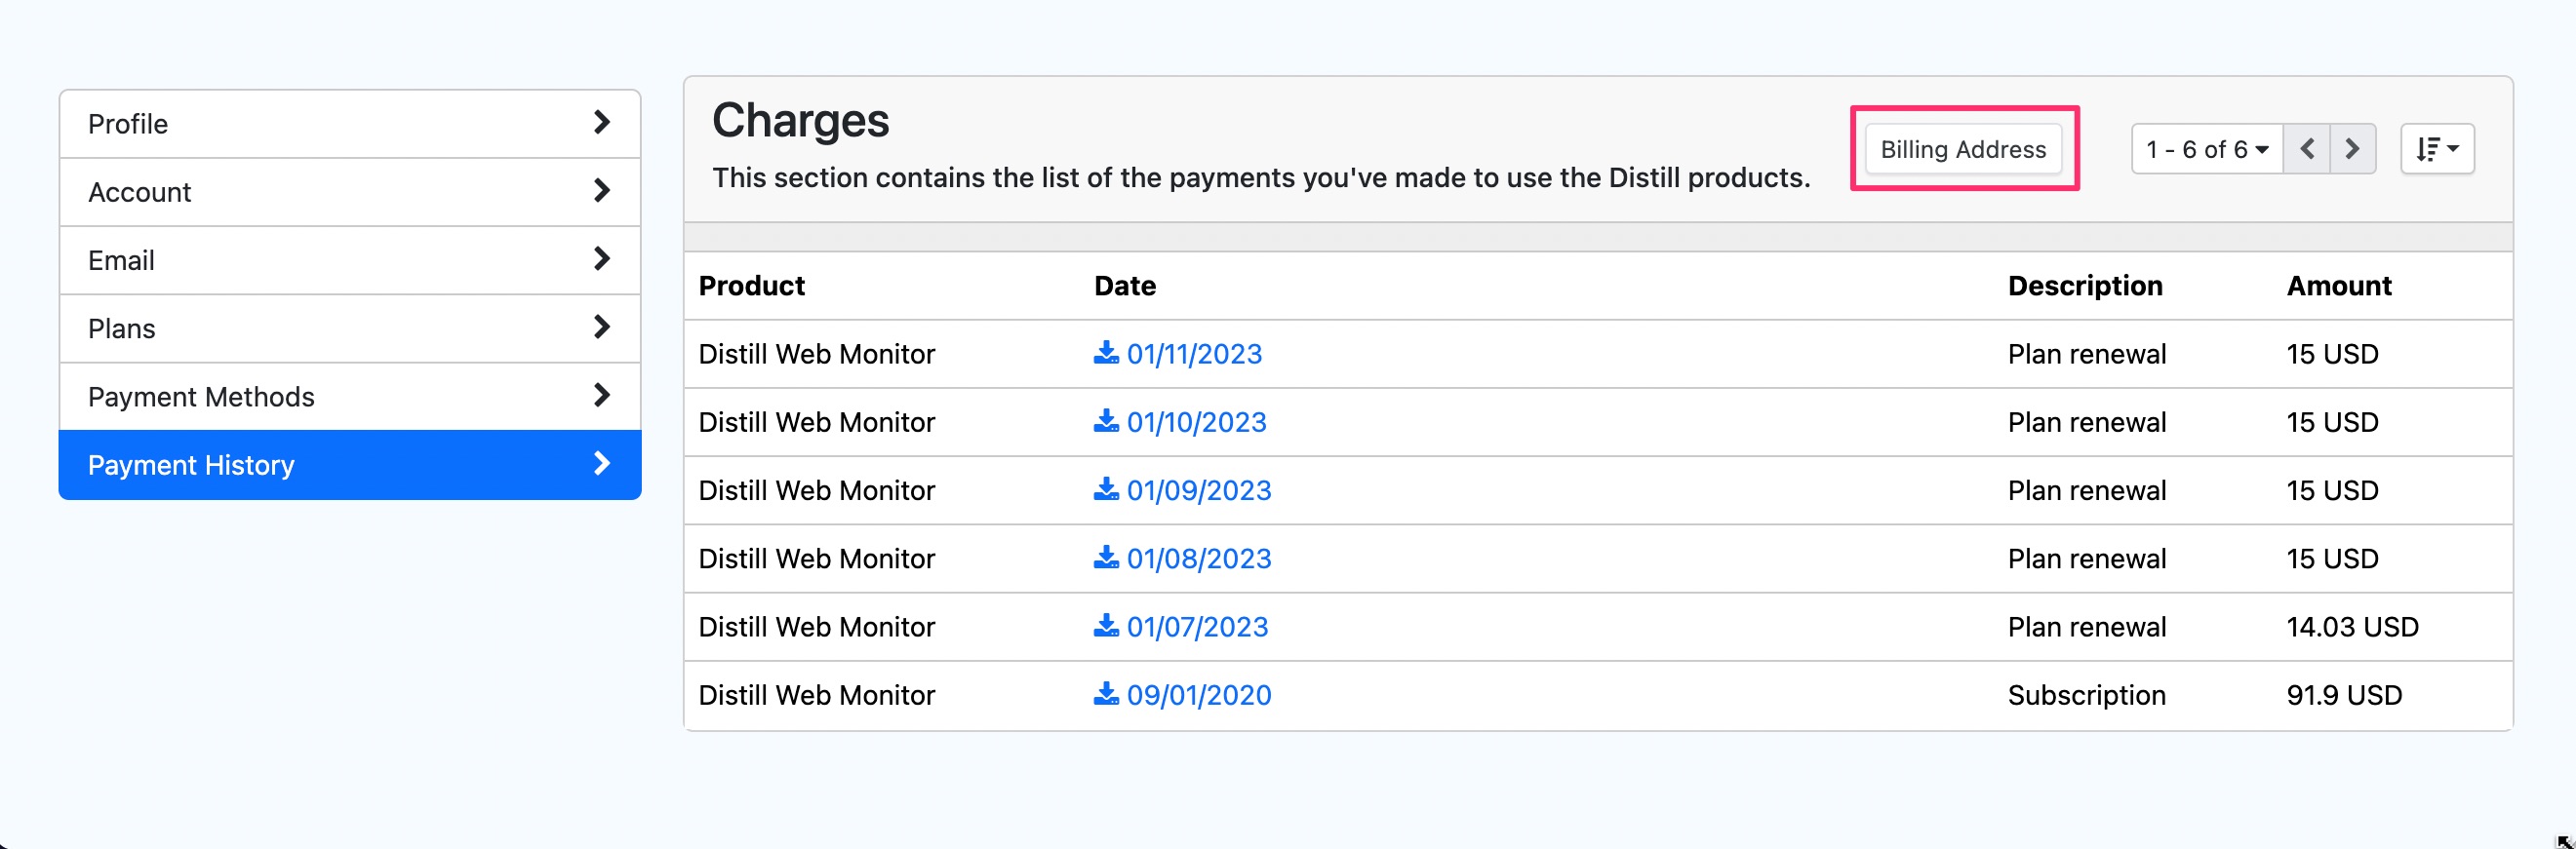This screenshot has width=2576, height=849.
Task: Click '15 USD' in the 01/10/2023 row
Action: [2332, 421]
